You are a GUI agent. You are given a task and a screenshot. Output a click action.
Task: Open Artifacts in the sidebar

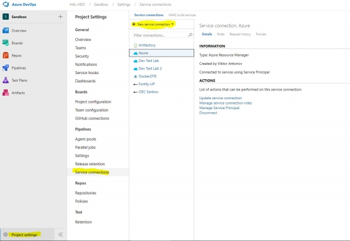tap(19, 93)
